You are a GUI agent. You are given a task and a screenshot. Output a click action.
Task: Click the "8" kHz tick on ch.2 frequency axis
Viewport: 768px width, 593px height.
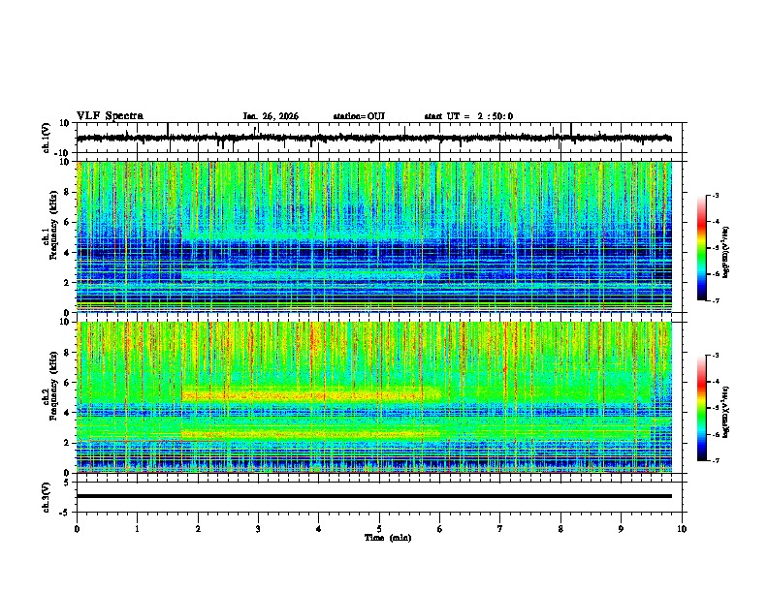[68, 353]
